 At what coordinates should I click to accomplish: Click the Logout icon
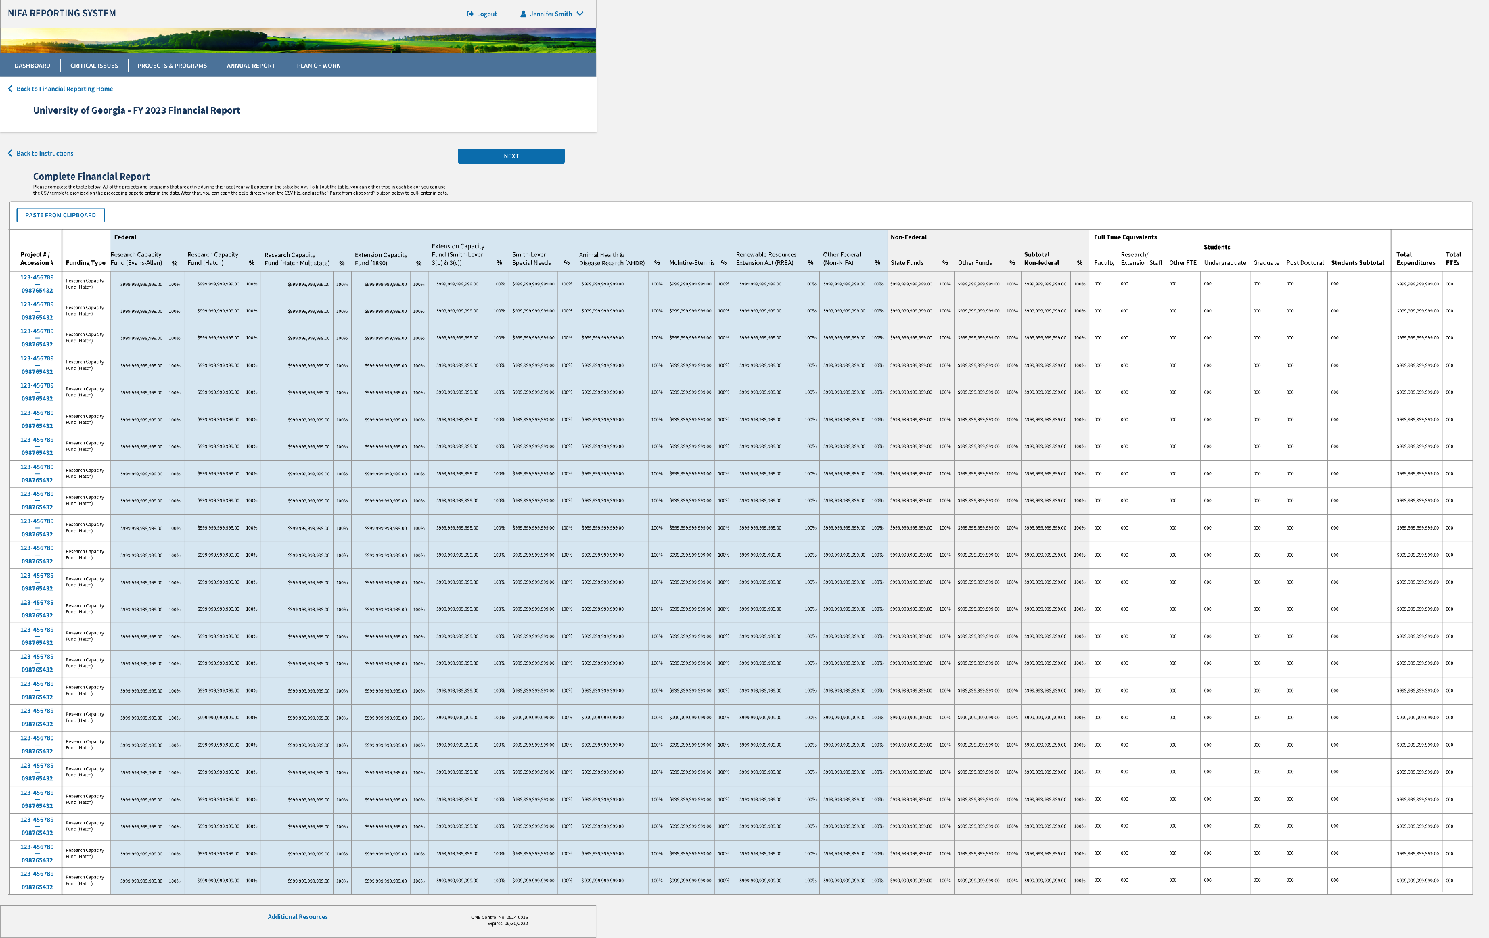[470, 14]
